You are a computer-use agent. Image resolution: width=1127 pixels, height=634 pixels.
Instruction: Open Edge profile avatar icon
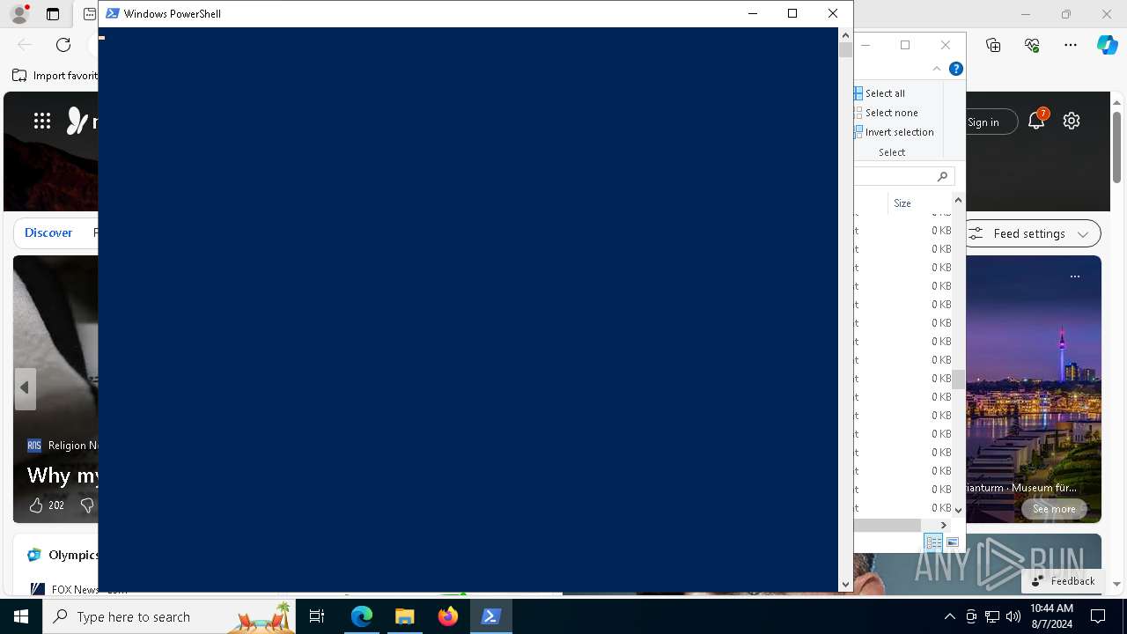(19, 14)
